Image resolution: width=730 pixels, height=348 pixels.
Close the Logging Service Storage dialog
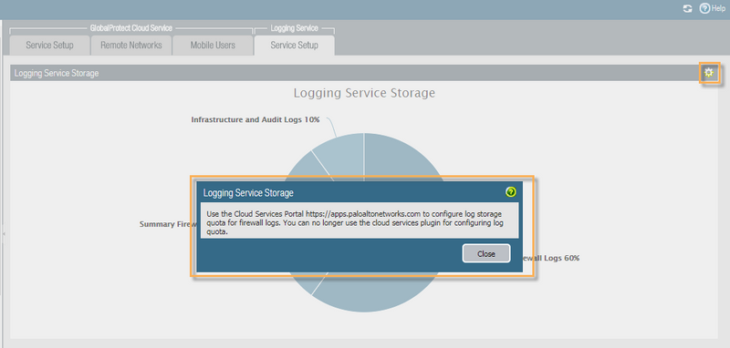486,253
